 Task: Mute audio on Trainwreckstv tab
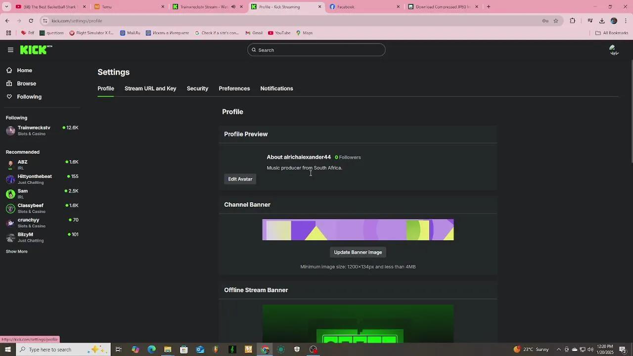(233, 7)
